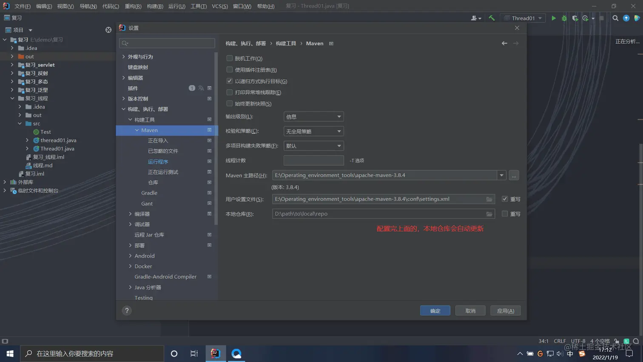
Task: Open IntelliJ IDEA from the taskbar
Action: pos(216,353)
